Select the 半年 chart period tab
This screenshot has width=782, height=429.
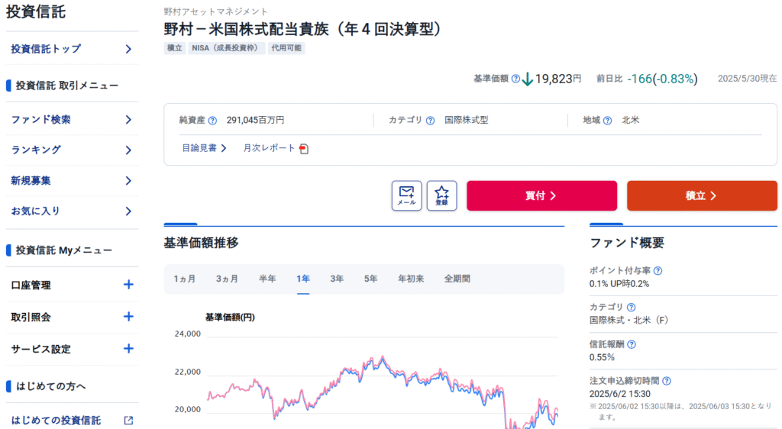[x=267, y=279]
